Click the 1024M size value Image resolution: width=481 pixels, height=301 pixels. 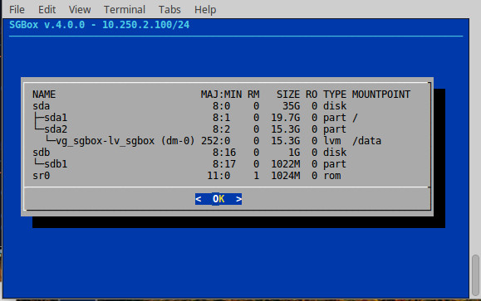click(285, 176)
